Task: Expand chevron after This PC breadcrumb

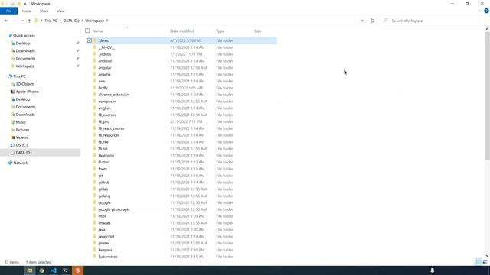Action: [60, 21]
